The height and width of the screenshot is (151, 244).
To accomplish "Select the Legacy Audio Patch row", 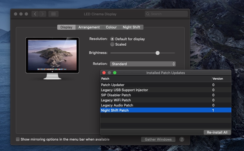I will [166, 105].
